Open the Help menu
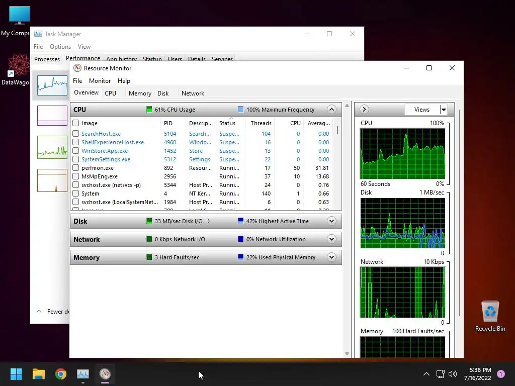 click(x=124, y=81)
